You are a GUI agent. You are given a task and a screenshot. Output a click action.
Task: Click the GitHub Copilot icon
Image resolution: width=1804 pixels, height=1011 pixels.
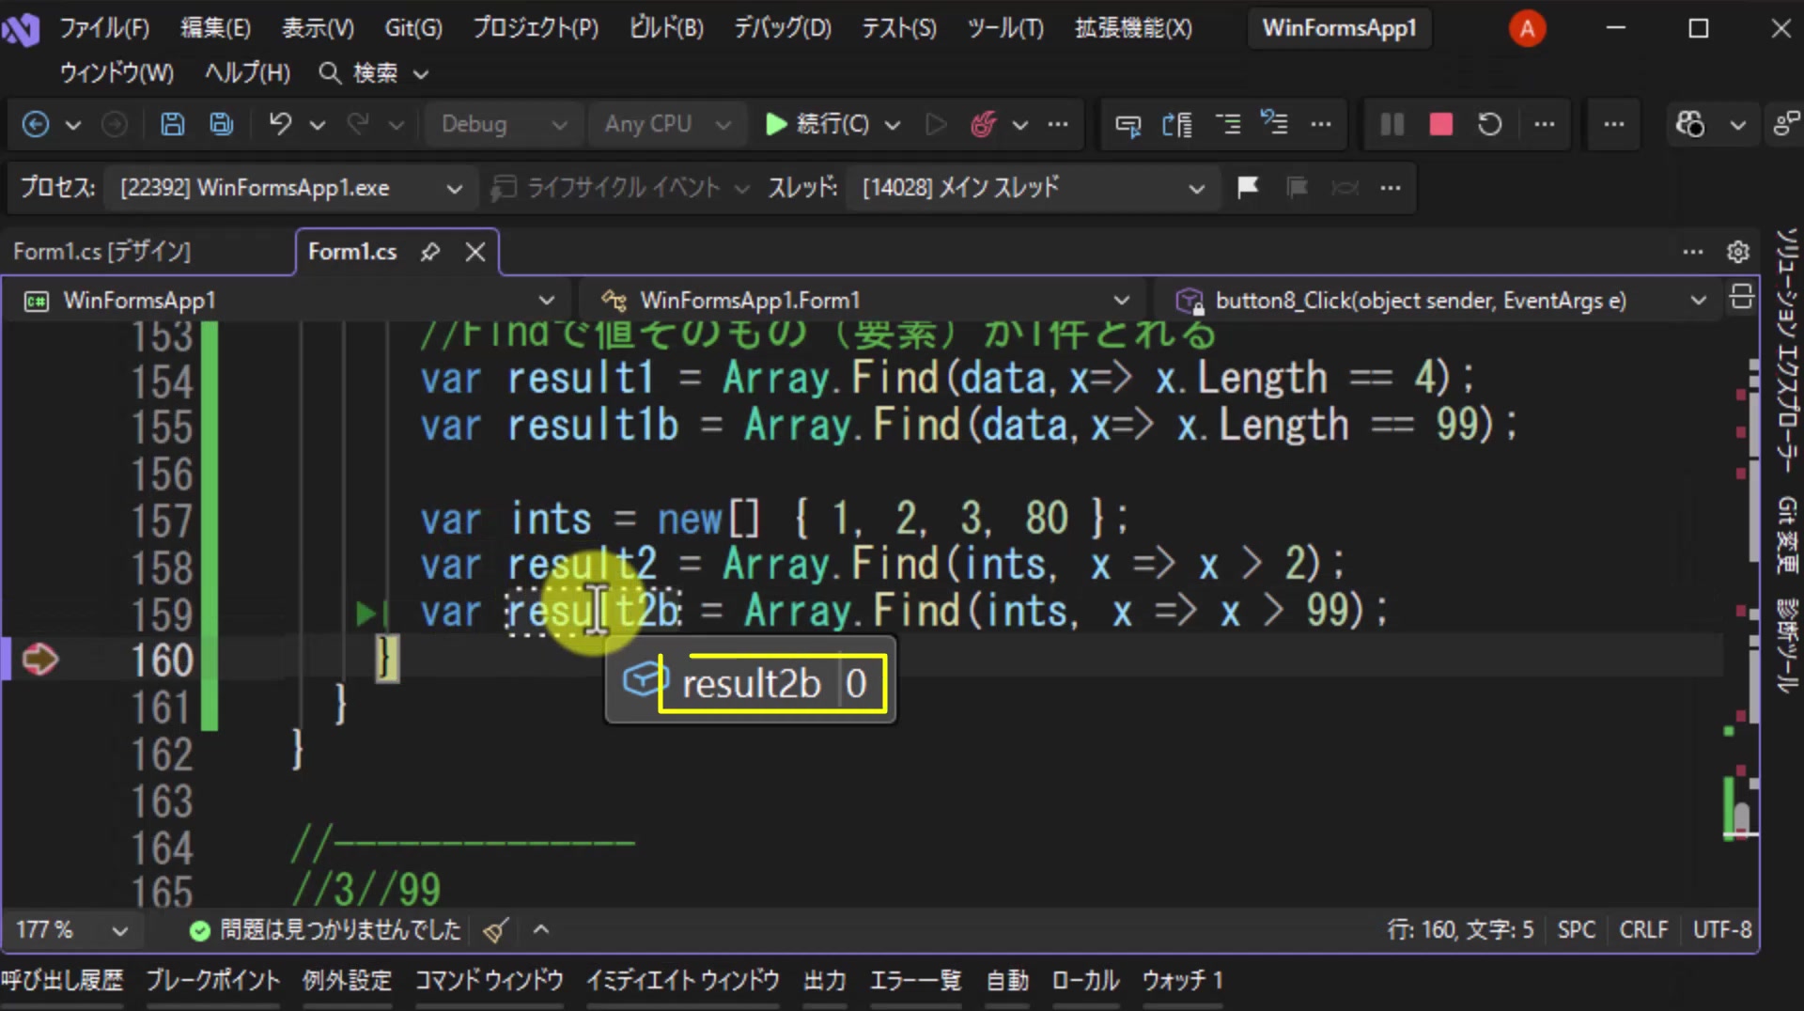[1689, 124]
